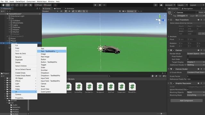
Task: Switch to the Game tab
Action: click(57, 9)
